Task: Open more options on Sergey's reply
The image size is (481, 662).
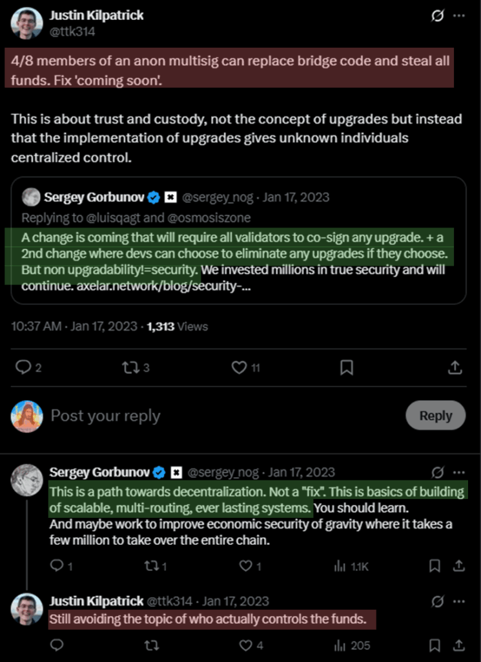Action: click(458, 472)
